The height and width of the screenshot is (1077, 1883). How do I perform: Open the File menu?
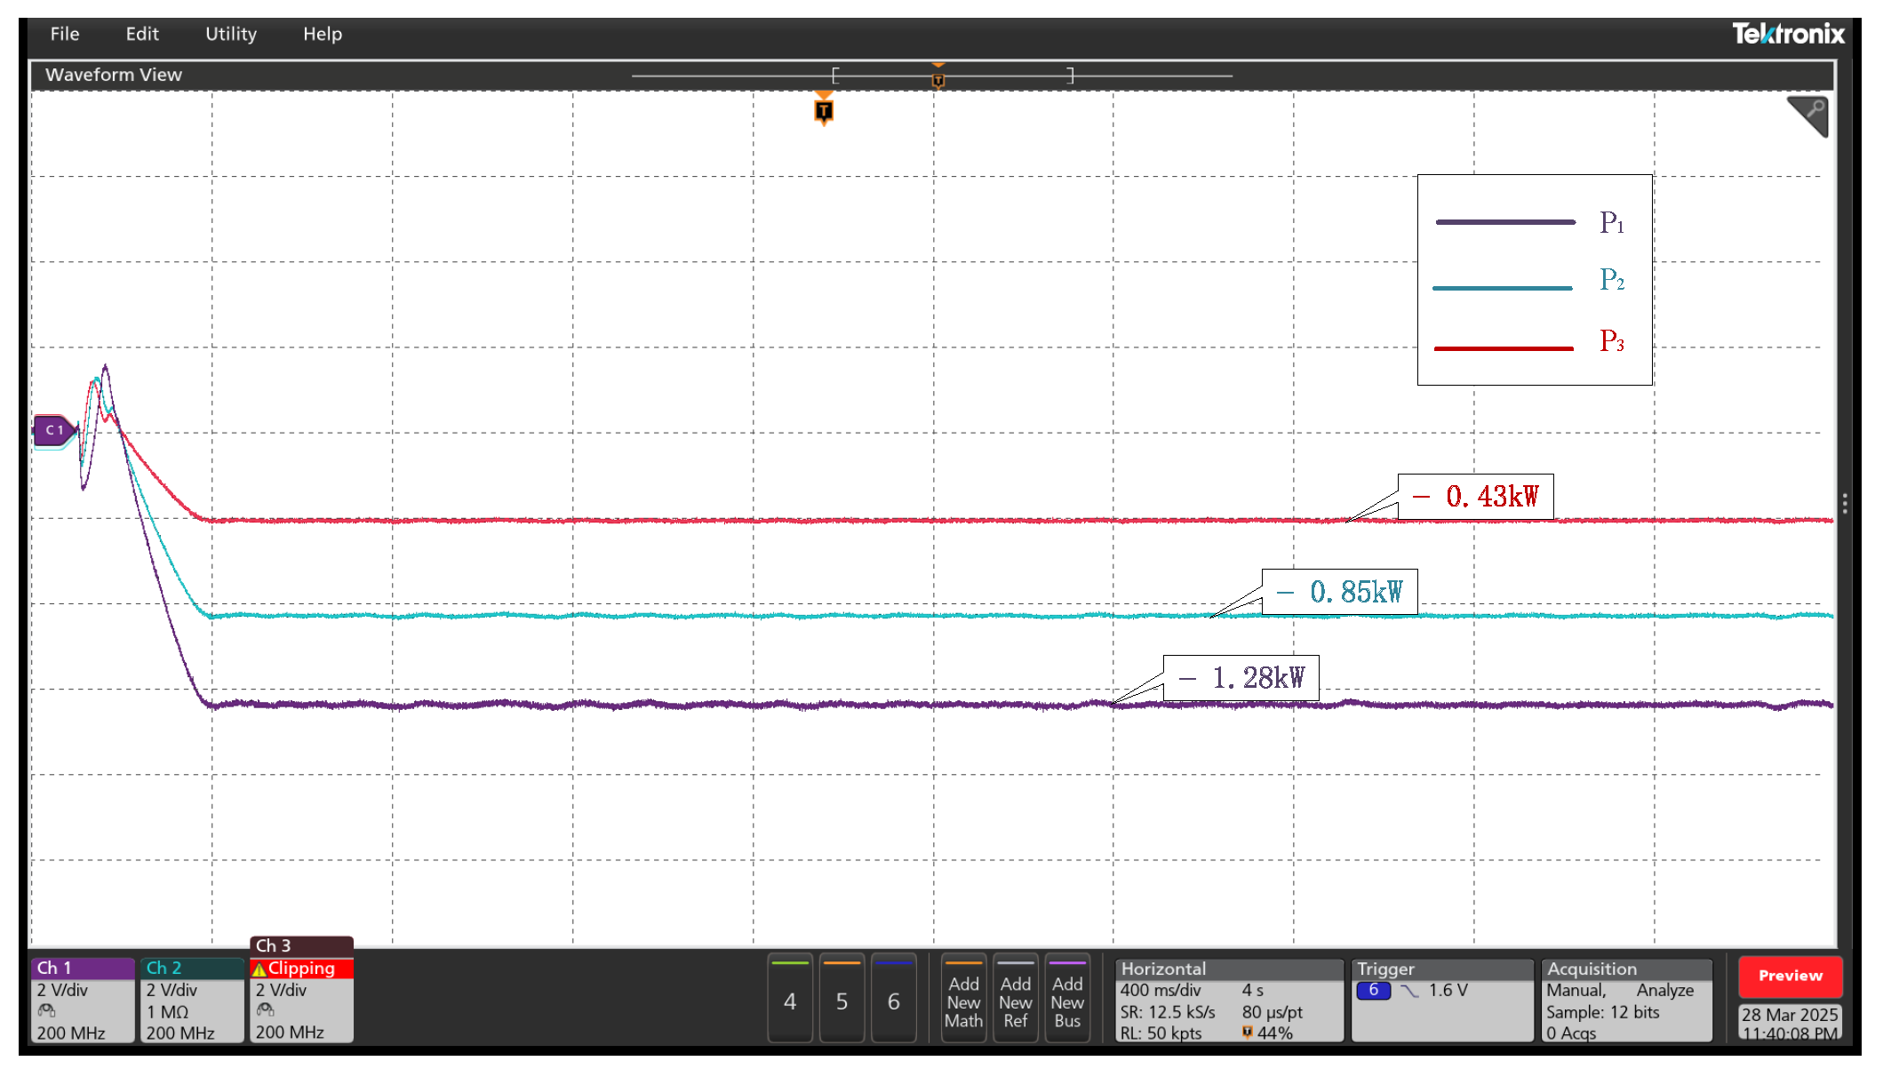(65, 34)
